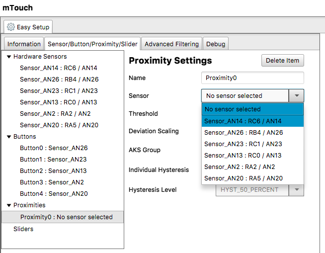
Task: Select Sensor_AN13 : RC0 / AN13 in tree
Action: click(59, 102)
